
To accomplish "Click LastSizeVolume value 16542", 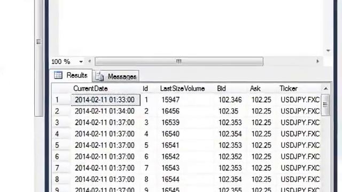I will pos(170,156).
